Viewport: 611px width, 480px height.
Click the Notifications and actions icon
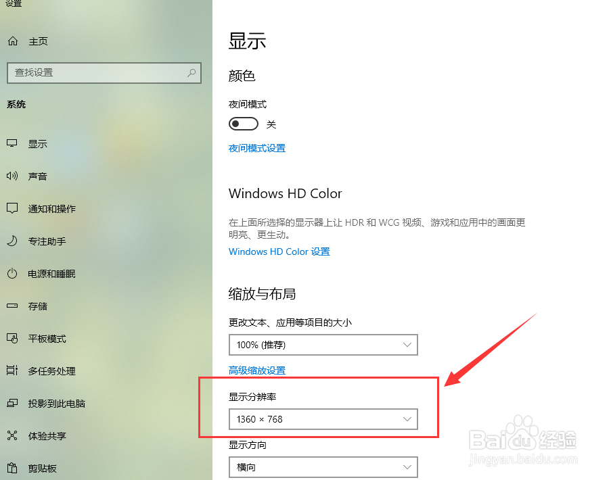[12, 208]
